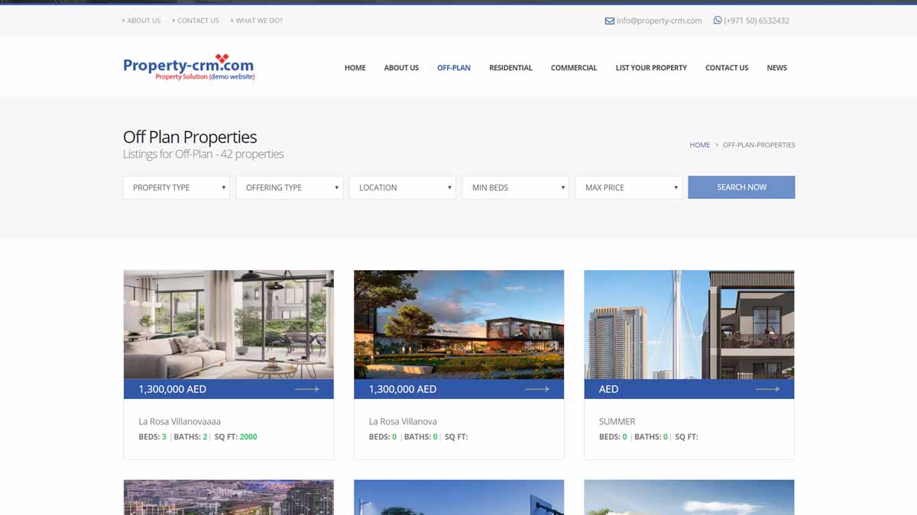The image size is (917, 515).
Task: Click info@property-crm.com email link
Action: click(x=659, y=21)
